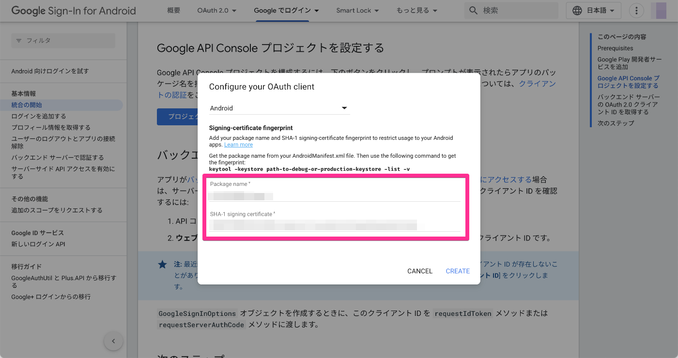Screen dimensions: 678x358
Task: Click 基本情報 sidebar section heading
Action: pyautogui.click(x=24, y=94)
